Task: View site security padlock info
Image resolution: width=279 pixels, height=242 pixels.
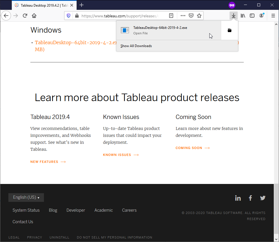Action: 77,16
